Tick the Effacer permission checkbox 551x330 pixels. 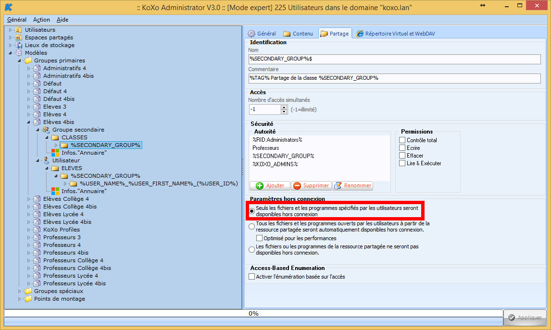point(402,156)
